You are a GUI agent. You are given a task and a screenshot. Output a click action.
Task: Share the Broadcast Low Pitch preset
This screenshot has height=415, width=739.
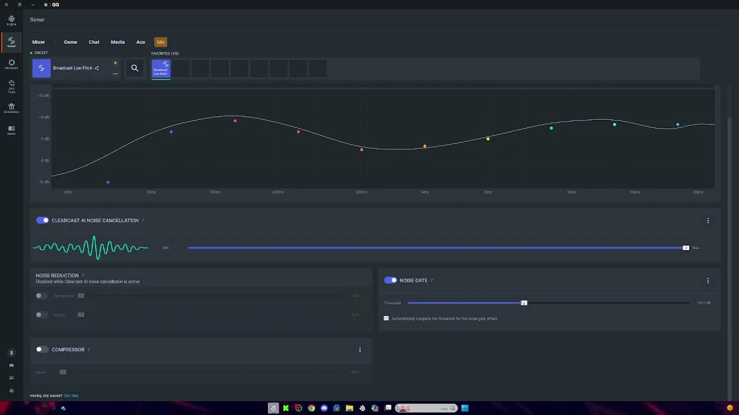(96, 68)
